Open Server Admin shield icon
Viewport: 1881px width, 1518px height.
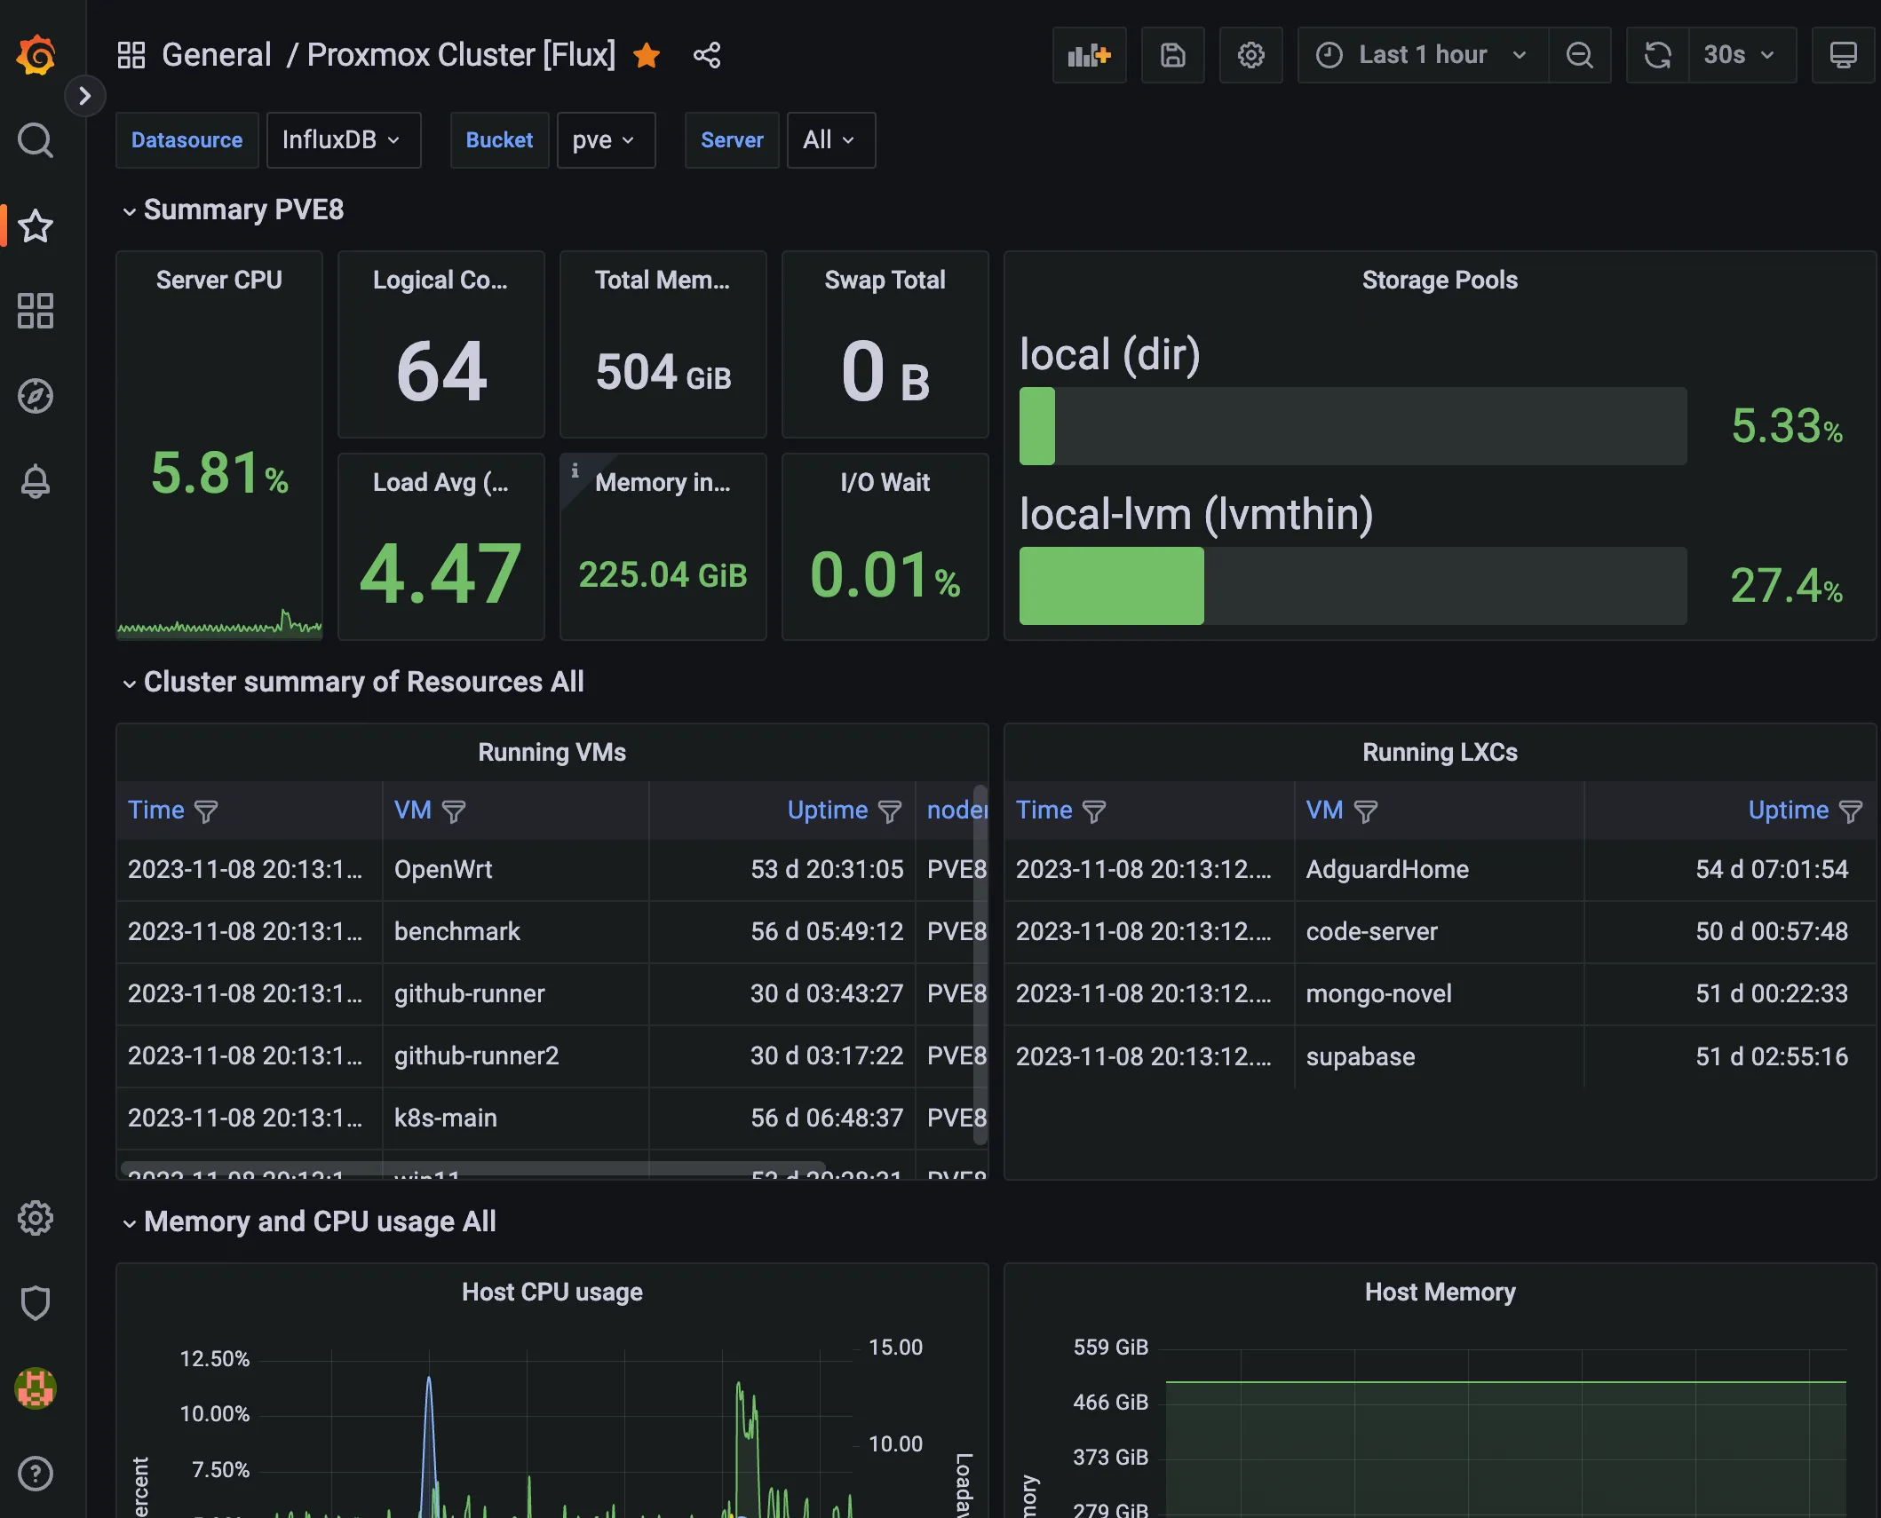coord(36,1303)
